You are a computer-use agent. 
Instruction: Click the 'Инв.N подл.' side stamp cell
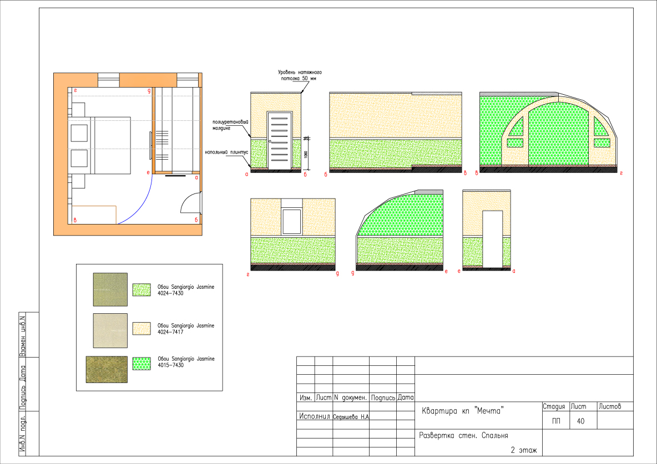(23, 434)
